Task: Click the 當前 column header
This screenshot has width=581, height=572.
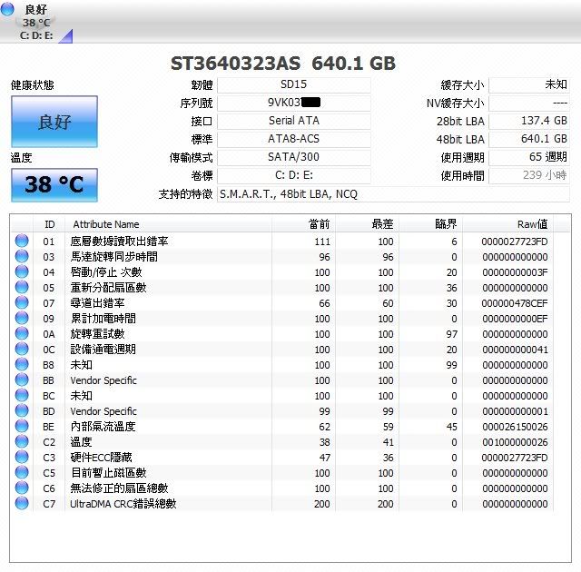Action: (x=303, y=224)
